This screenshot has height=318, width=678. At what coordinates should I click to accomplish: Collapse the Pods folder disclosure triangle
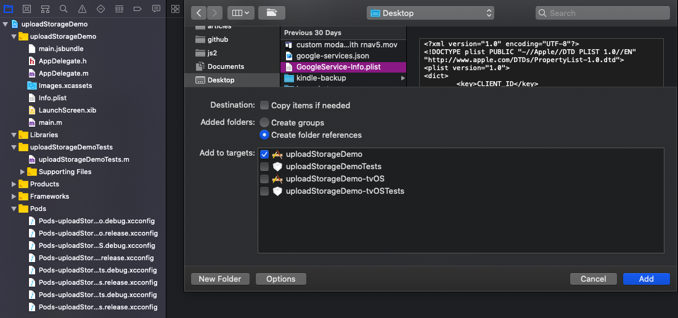[14, 209]
